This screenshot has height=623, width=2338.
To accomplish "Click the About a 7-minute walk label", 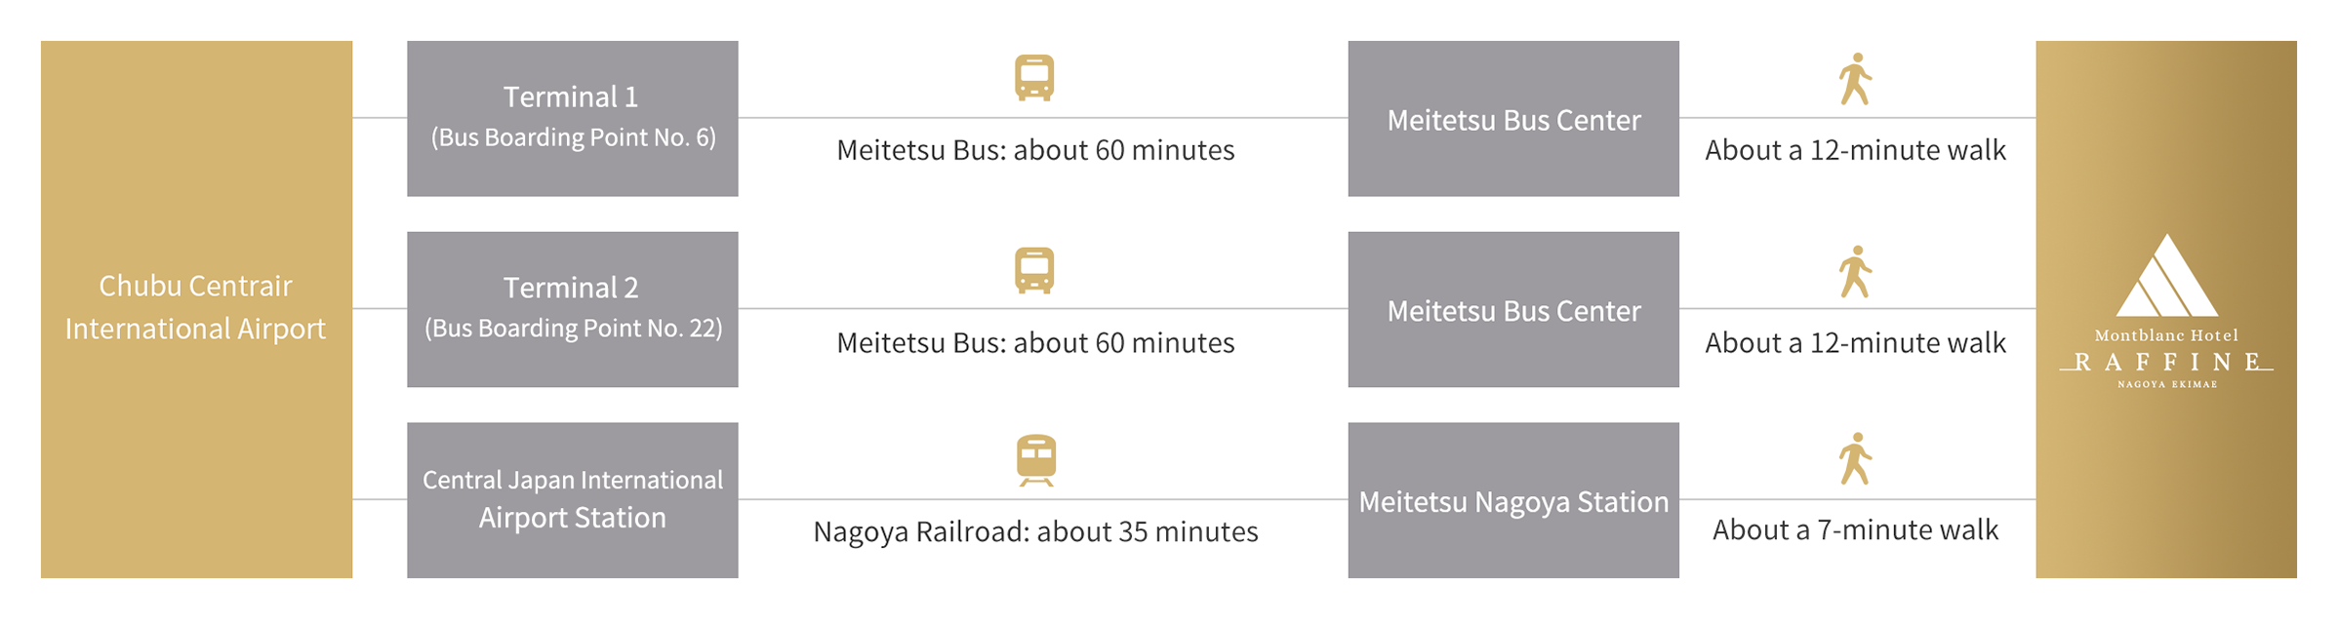I will pos(1855,529).
